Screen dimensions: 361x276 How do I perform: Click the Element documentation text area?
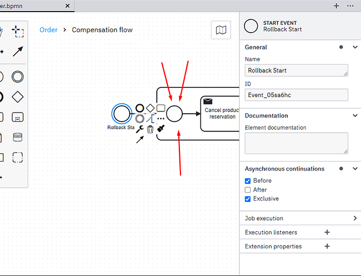click(296, 143)
